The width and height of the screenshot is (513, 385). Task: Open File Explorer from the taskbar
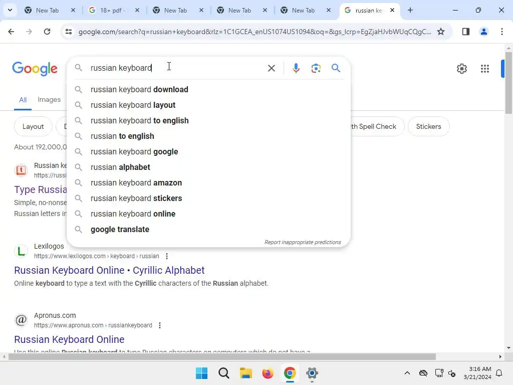[x=245, y=373]
